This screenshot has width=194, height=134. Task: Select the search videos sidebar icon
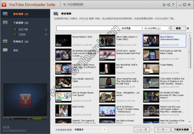[x=5, y=14]
